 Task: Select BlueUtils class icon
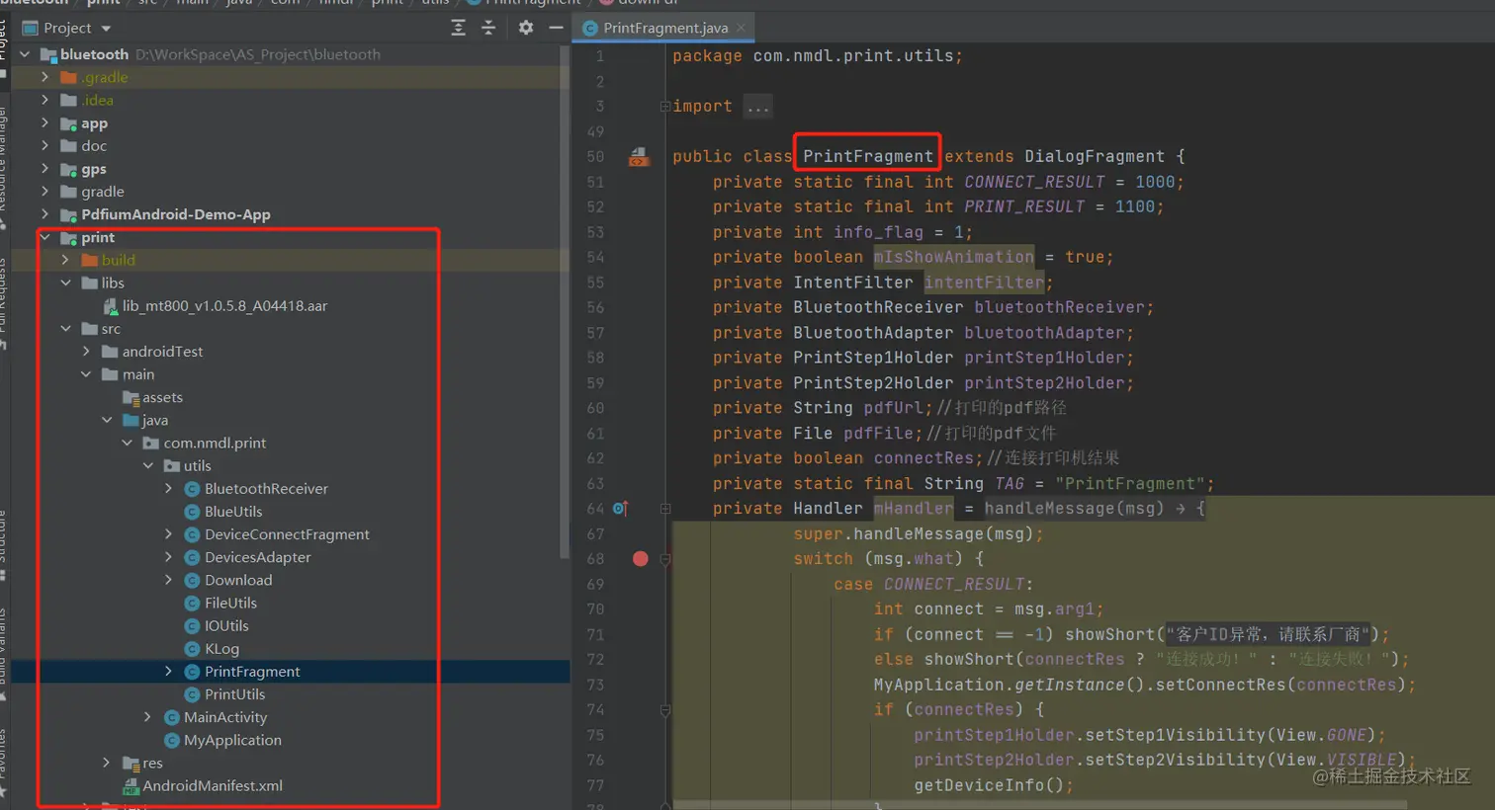(192, 512)
